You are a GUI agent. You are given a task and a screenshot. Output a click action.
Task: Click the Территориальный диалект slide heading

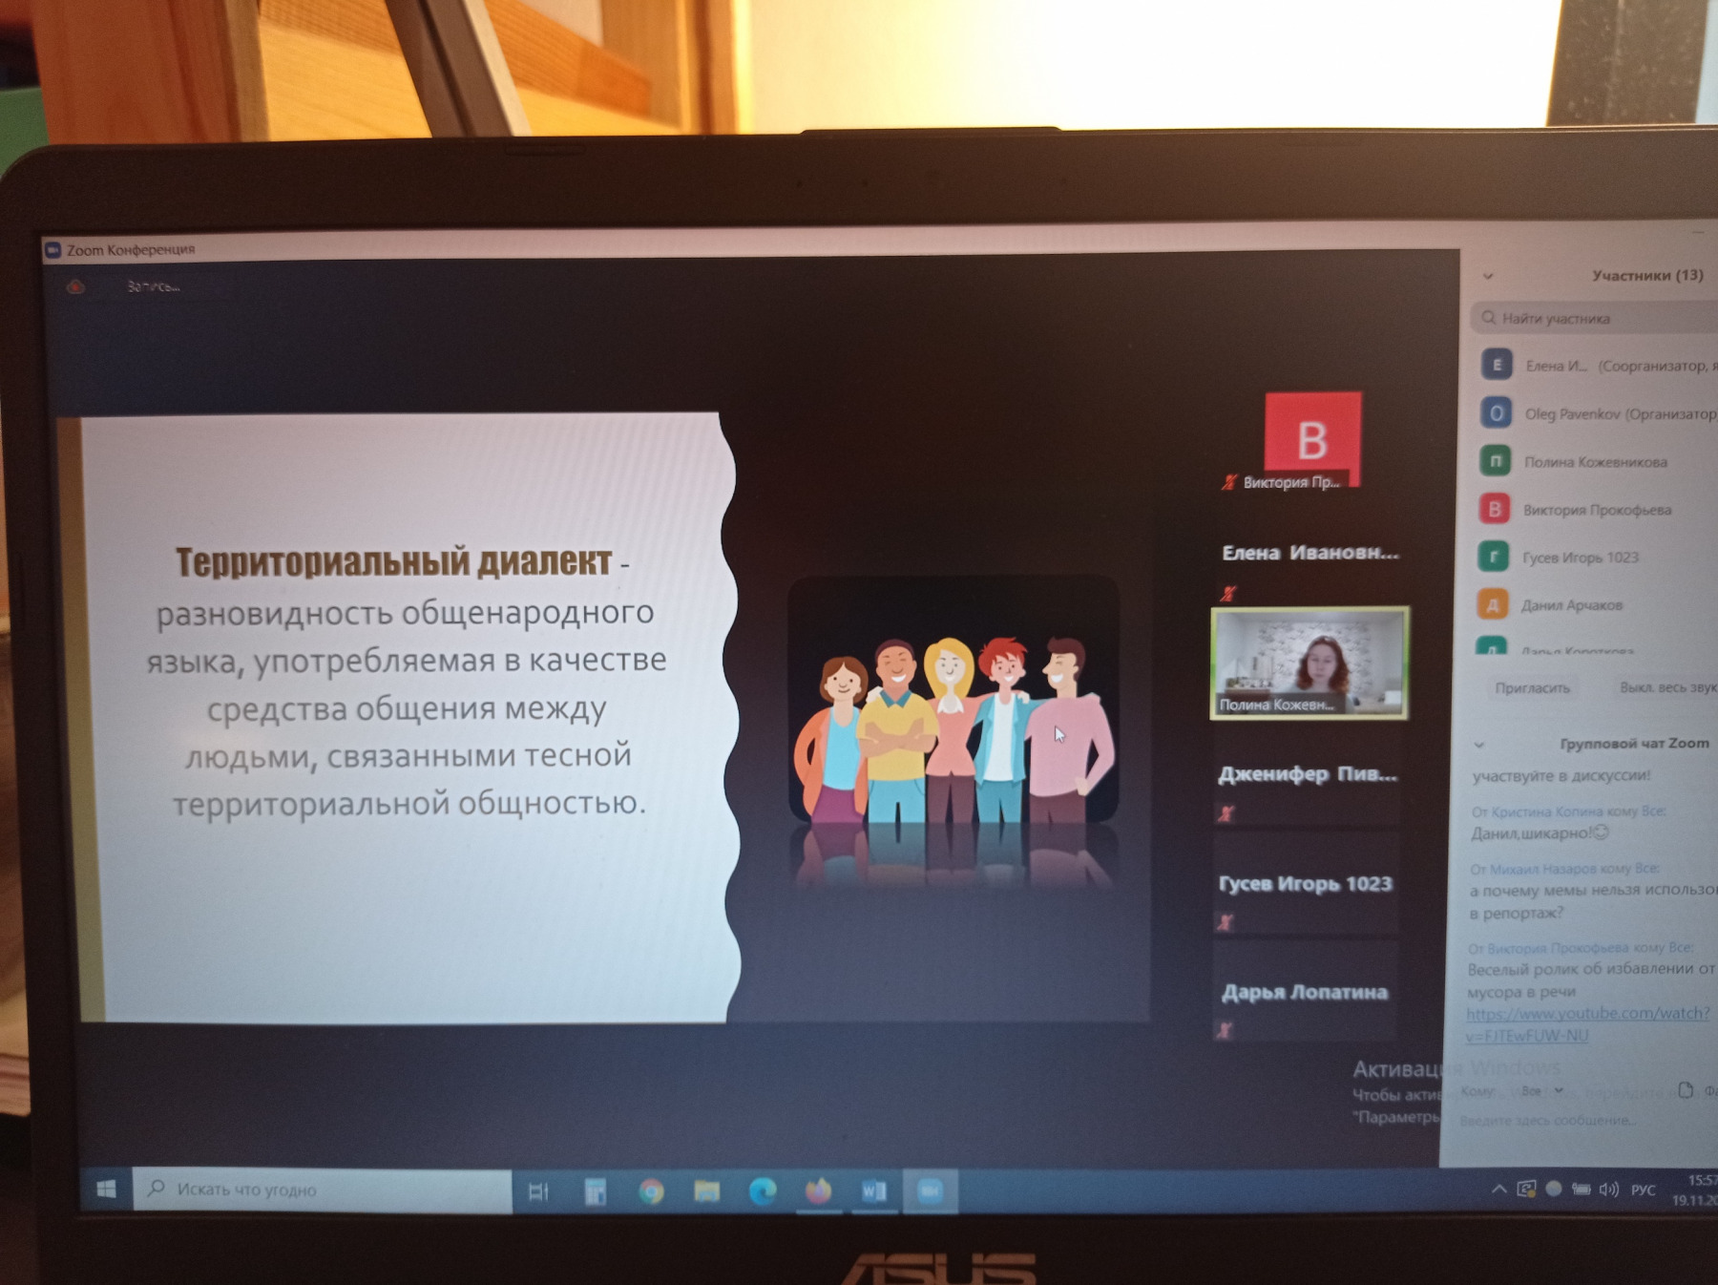(393, 561)
